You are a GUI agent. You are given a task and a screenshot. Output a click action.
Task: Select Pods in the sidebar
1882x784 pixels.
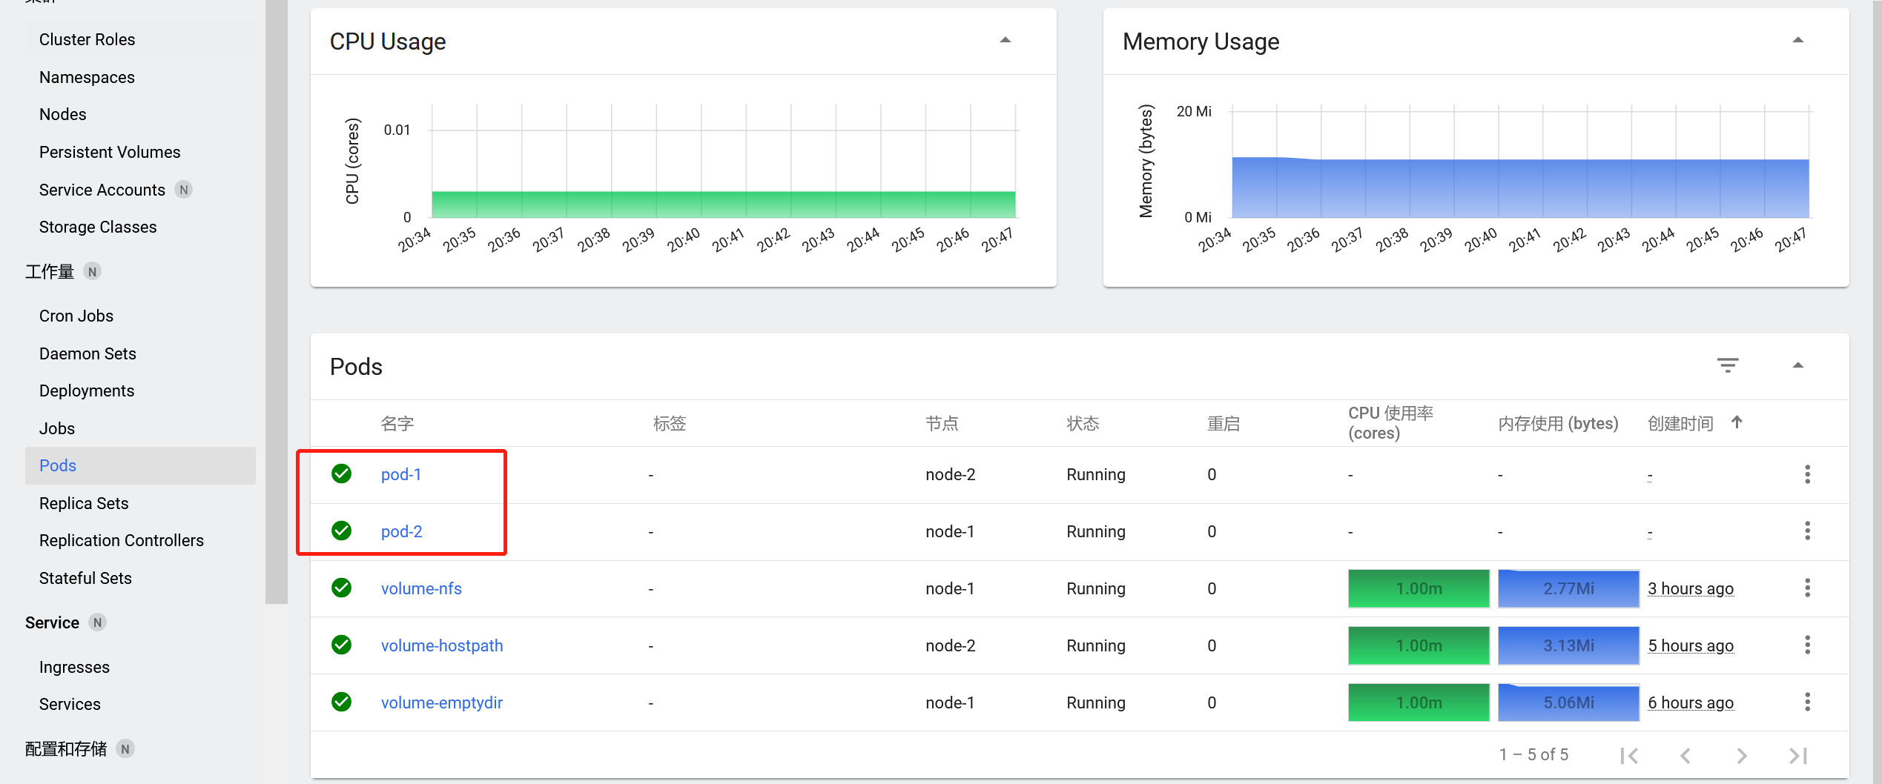(140, 465)
